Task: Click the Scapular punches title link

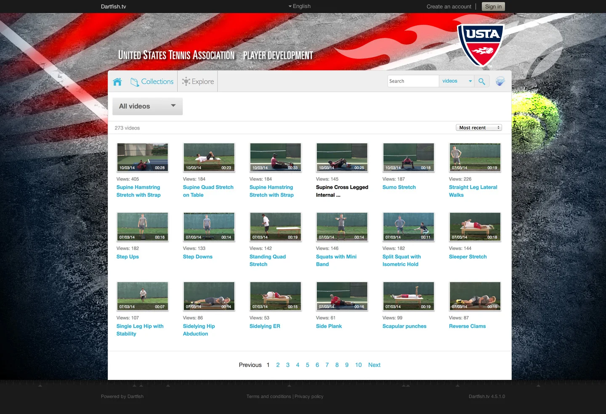Action: point(404,326)
